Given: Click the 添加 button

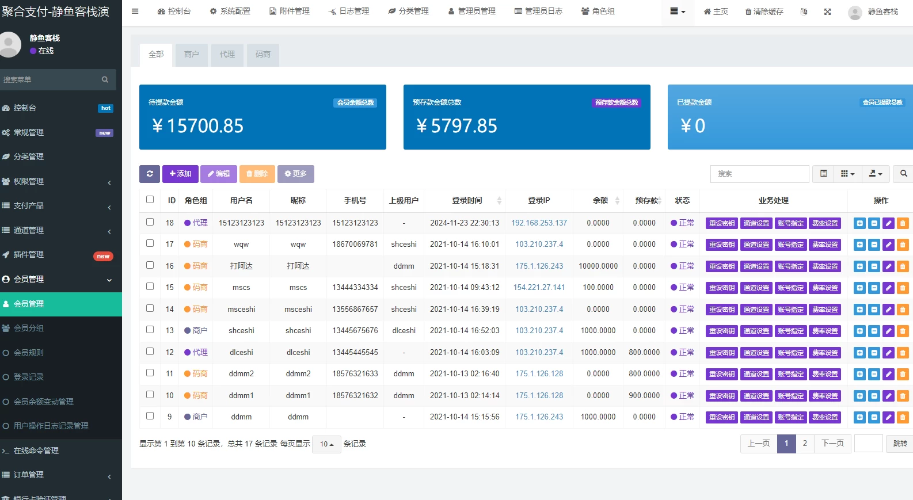Looking at the screenshot, I should point(180,174).
